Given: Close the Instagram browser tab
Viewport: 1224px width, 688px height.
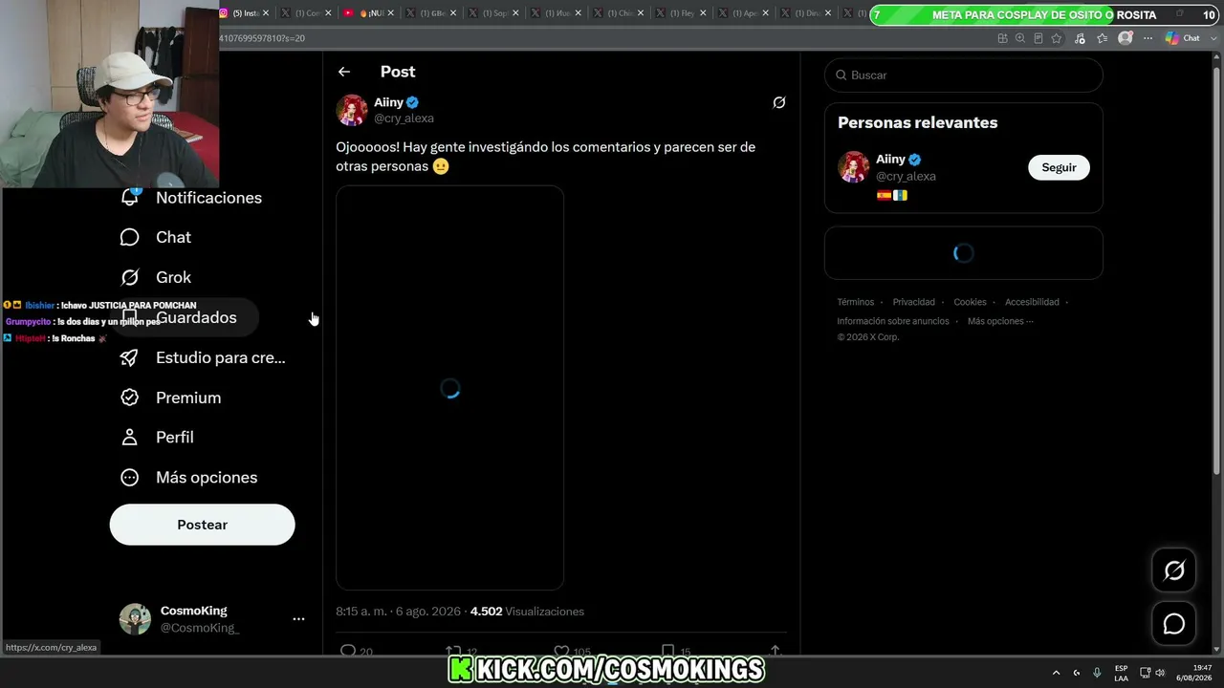Looking at the screenshot, I should (x=265, y=13).
